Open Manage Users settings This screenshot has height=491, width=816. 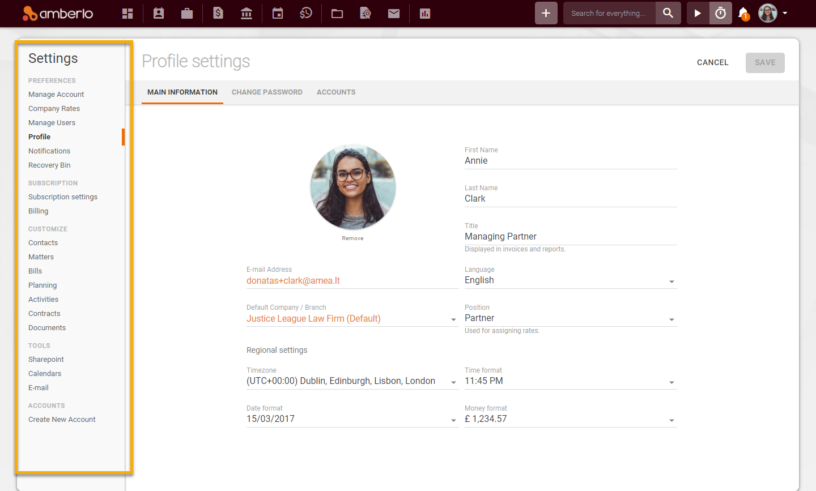pyautogui.click(x=52, y=123)
